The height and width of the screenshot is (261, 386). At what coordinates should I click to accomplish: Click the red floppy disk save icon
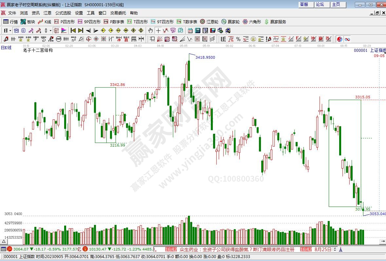212,30
